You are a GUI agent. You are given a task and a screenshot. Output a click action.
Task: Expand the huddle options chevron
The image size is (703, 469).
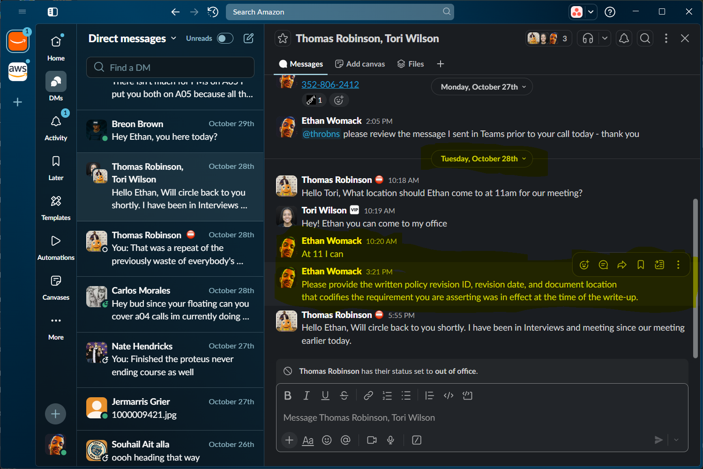pos(605,38)
